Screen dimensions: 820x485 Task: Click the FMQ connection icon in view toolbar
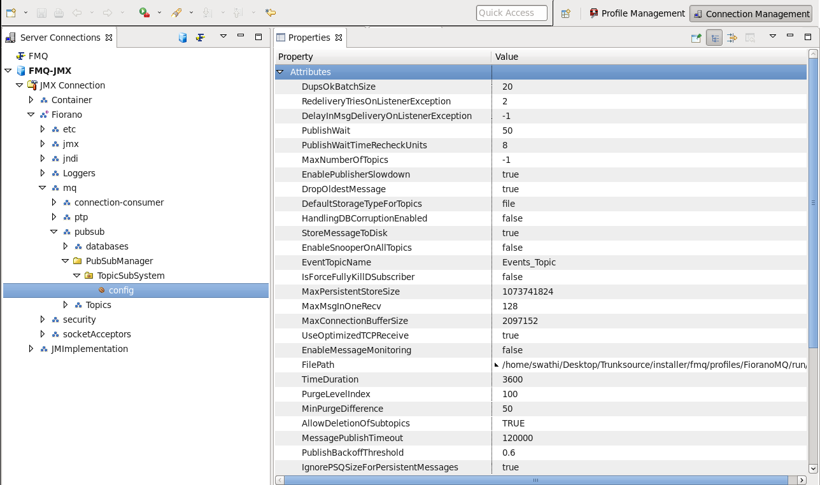tap(201, 38)
